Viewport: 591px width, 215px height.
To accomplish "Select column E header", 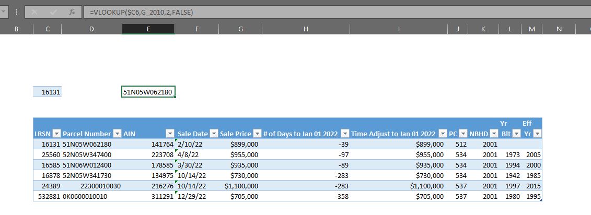I will (x=148, y=29).
